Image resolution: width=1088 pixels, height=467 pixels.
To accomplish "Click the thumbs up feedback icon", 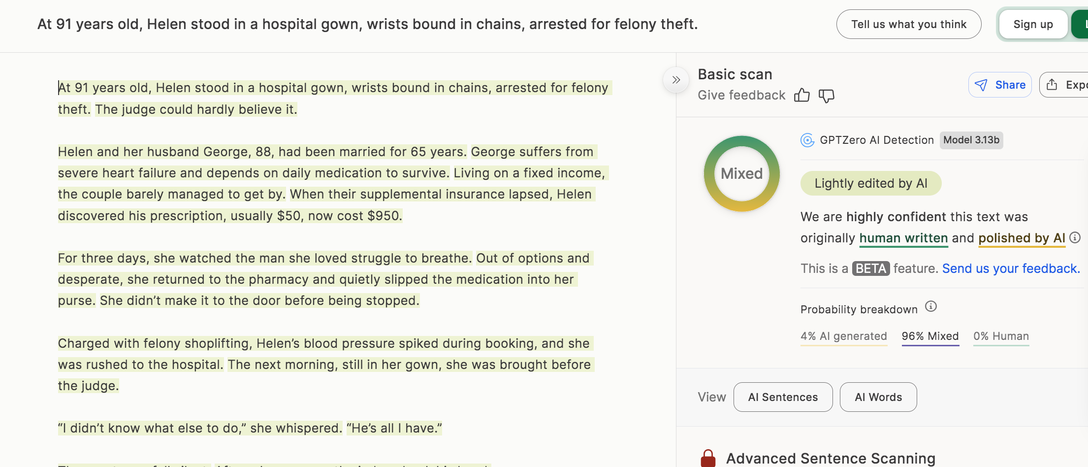I will click(801, 95).
